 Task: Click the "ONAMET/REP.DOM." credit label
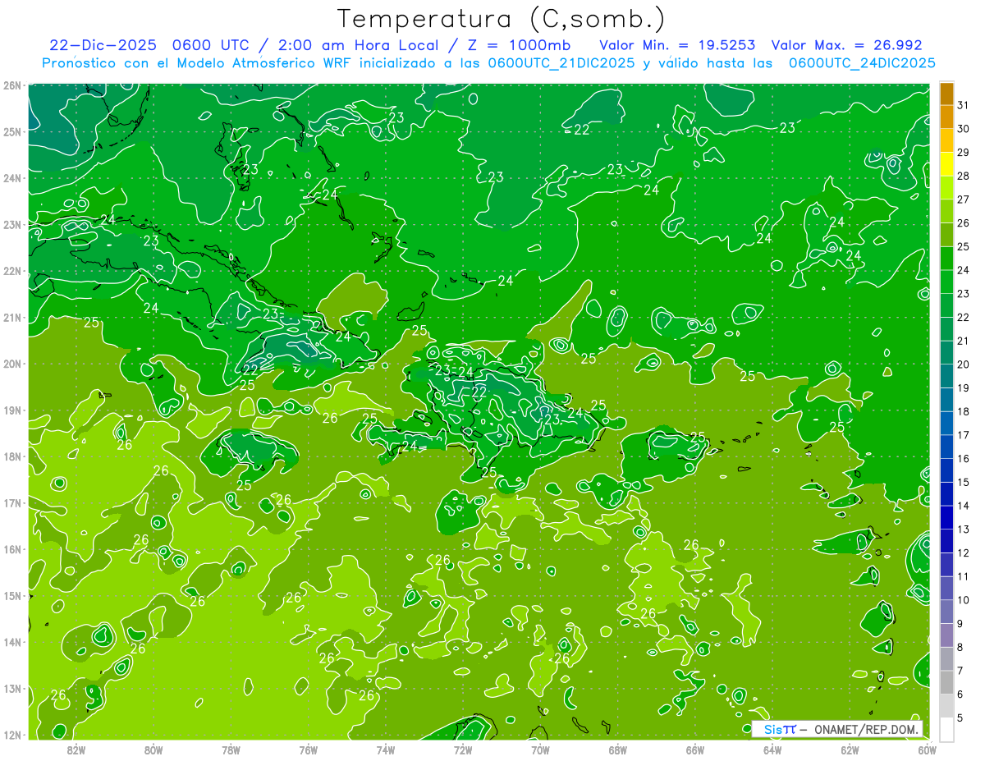[865, 729]
